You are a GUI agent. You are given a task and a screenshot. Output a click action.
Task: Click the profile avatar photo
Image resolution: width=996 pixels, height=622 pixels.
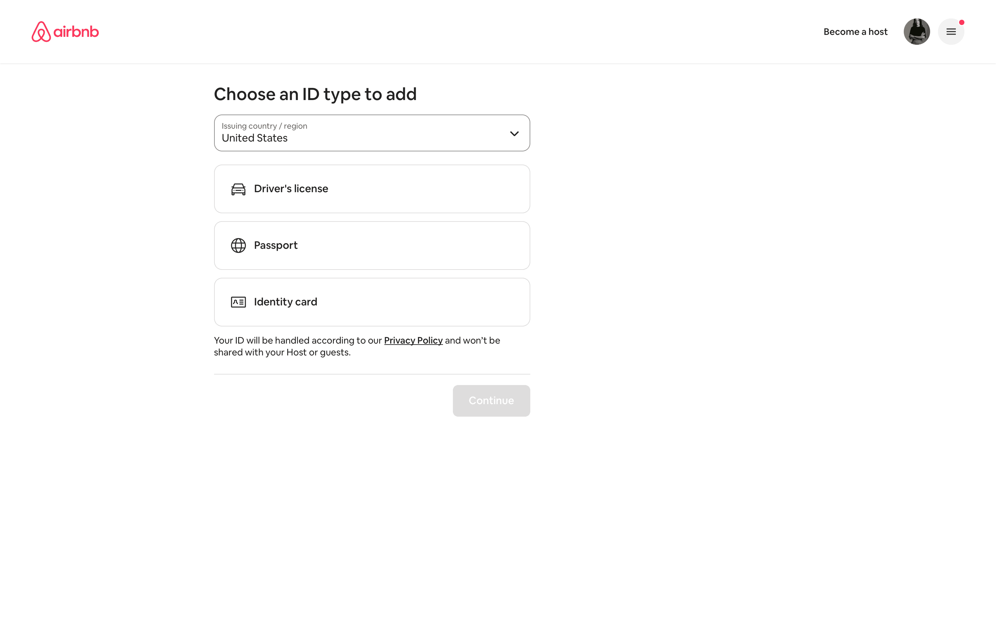coord(917,32)
